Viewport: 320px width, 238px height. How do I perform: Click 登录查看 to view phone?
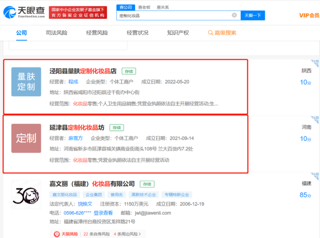103,213
